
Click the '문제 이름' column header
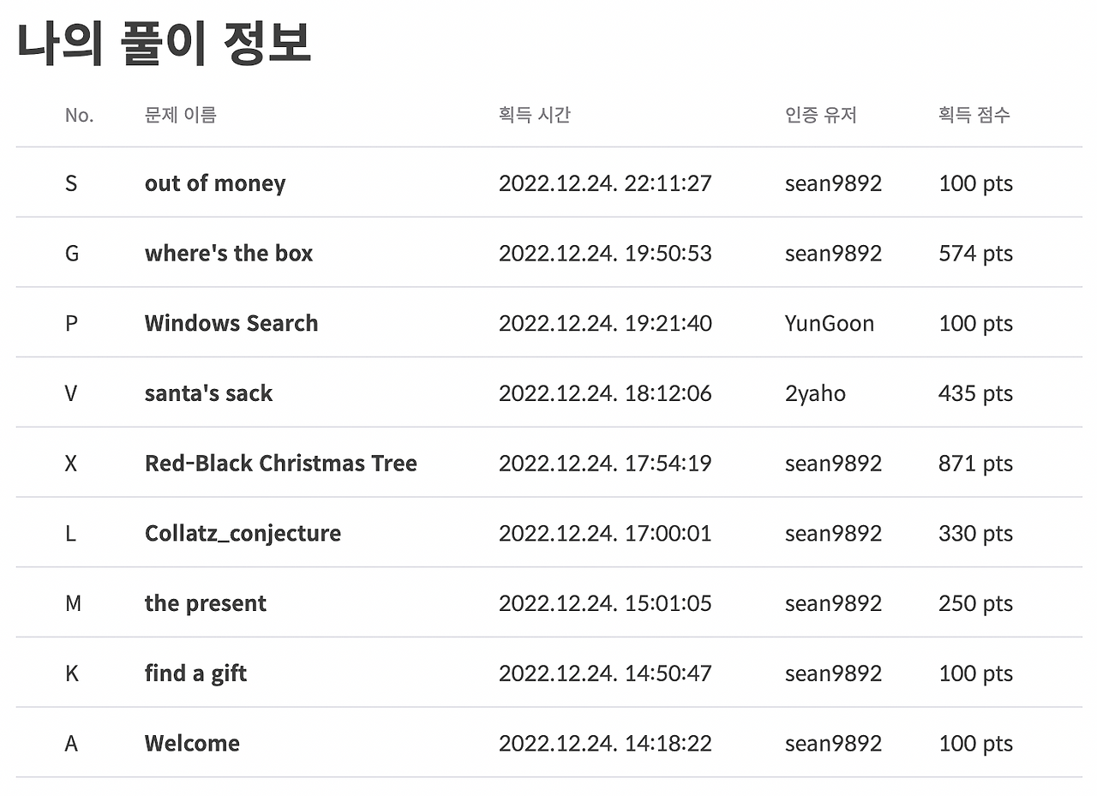[180, 115]
